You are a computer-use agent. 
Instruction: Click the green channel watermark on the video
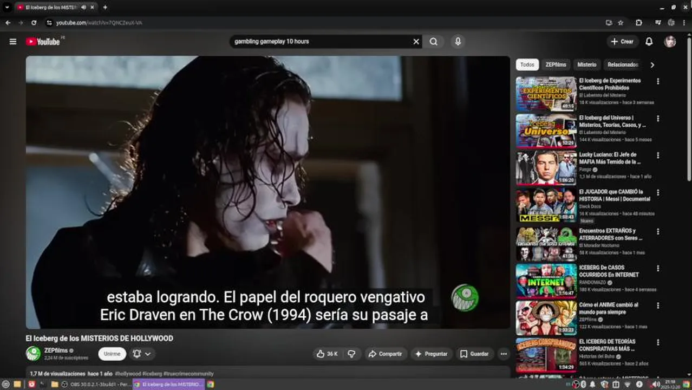465,298
